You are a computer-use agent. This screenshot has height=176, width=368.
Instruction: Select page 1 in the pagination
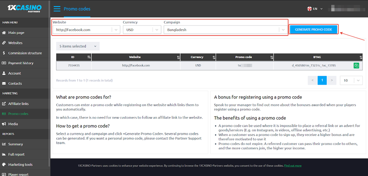tap(321, 80)
